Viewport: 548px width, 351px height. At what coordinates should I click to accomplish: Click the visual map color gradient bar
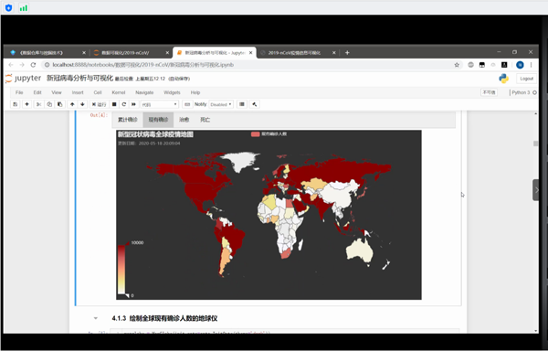coord(121,270)
